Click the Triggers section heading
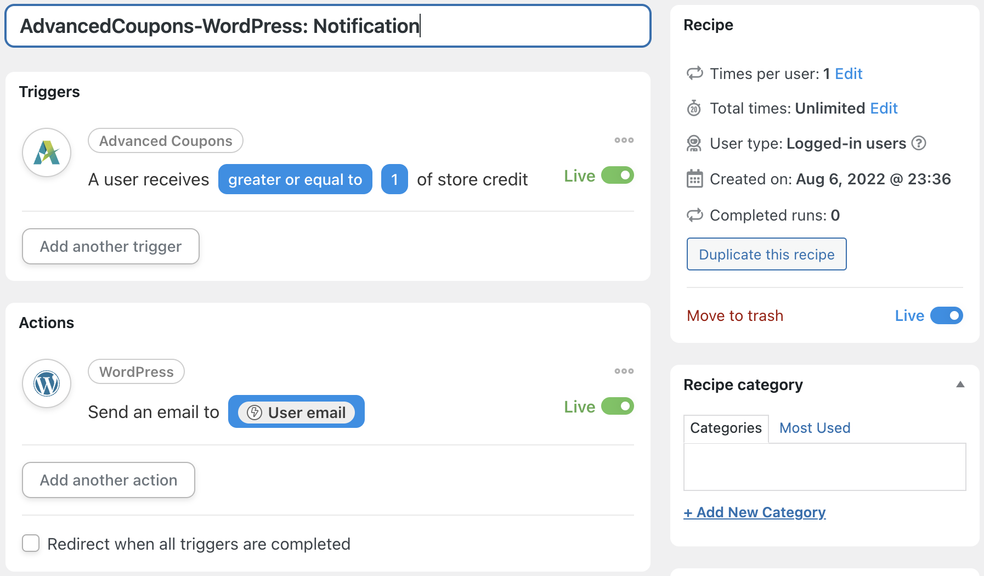Image resolution: width=984 pixels, height=576 pixels. 49,92
